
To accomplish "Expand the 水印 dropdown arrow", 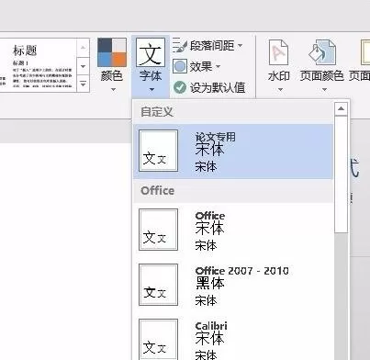I will click(x=280, y=90).
